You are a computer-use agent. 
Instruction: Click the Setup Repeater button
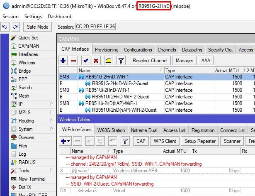click(x=200, y=141)
